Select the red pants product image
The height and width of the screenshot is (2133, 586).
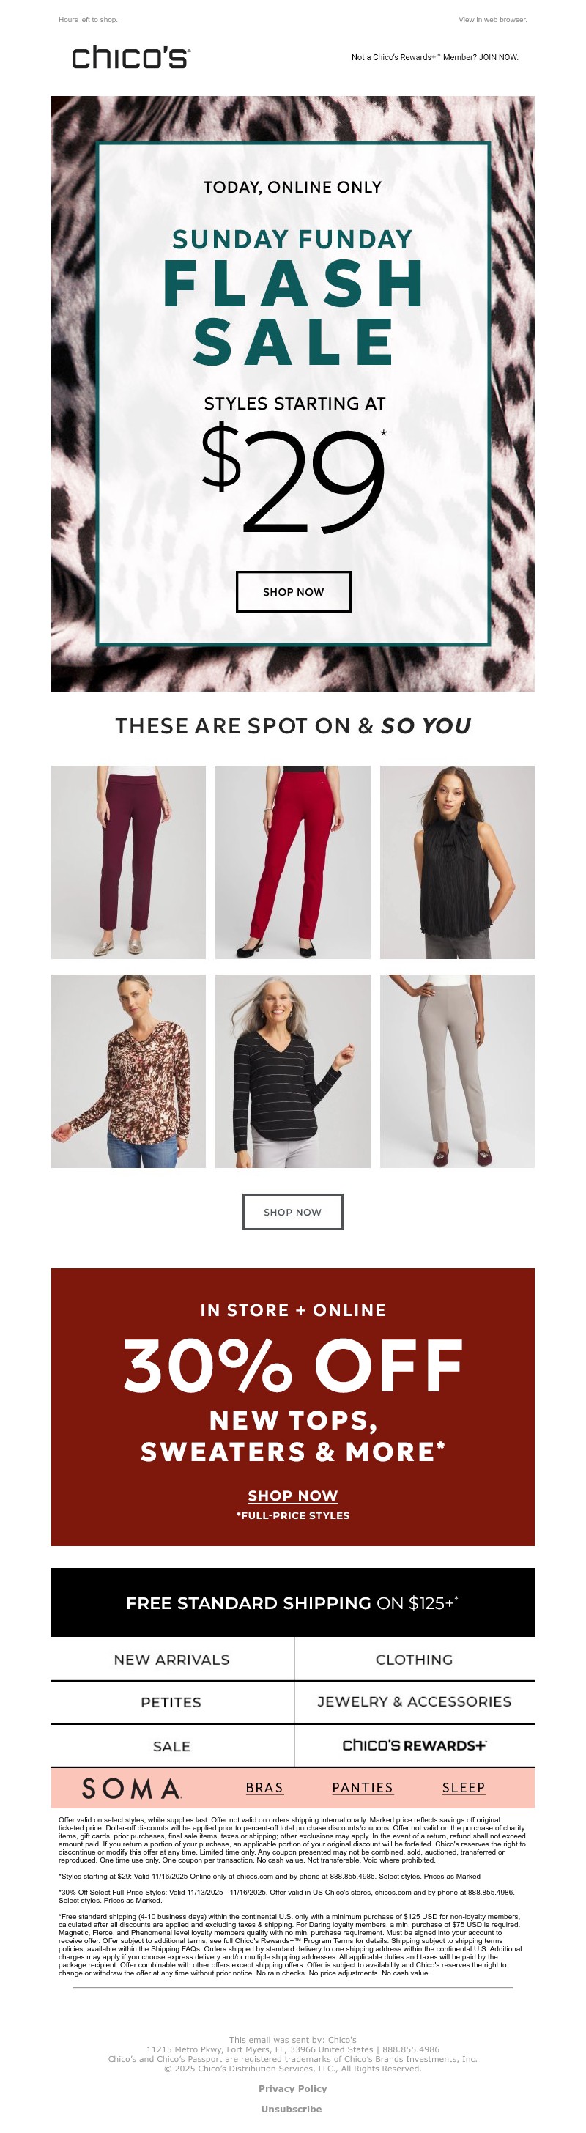click(293, 862)
